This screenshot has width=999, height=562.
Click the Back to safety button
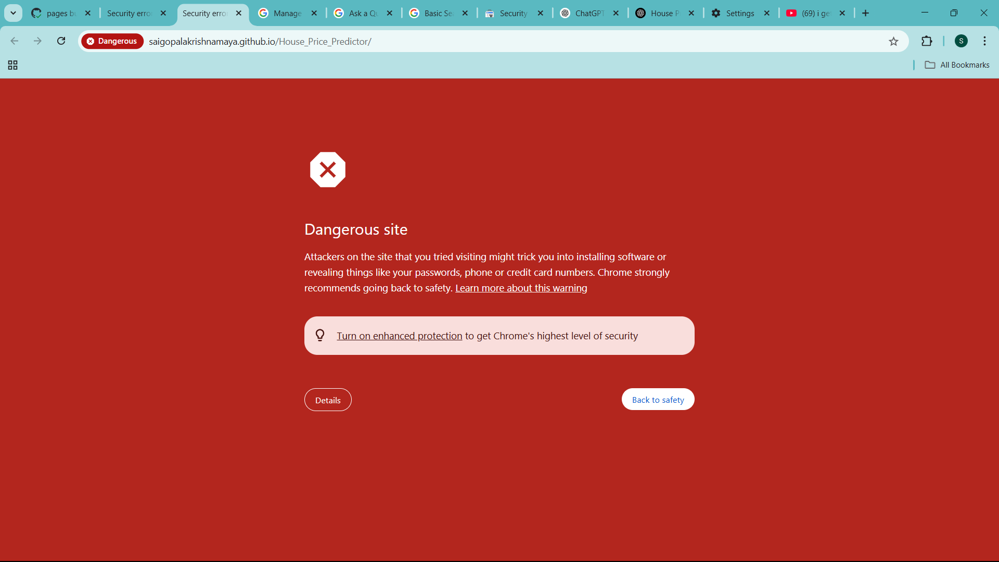(x=658, y=400)
